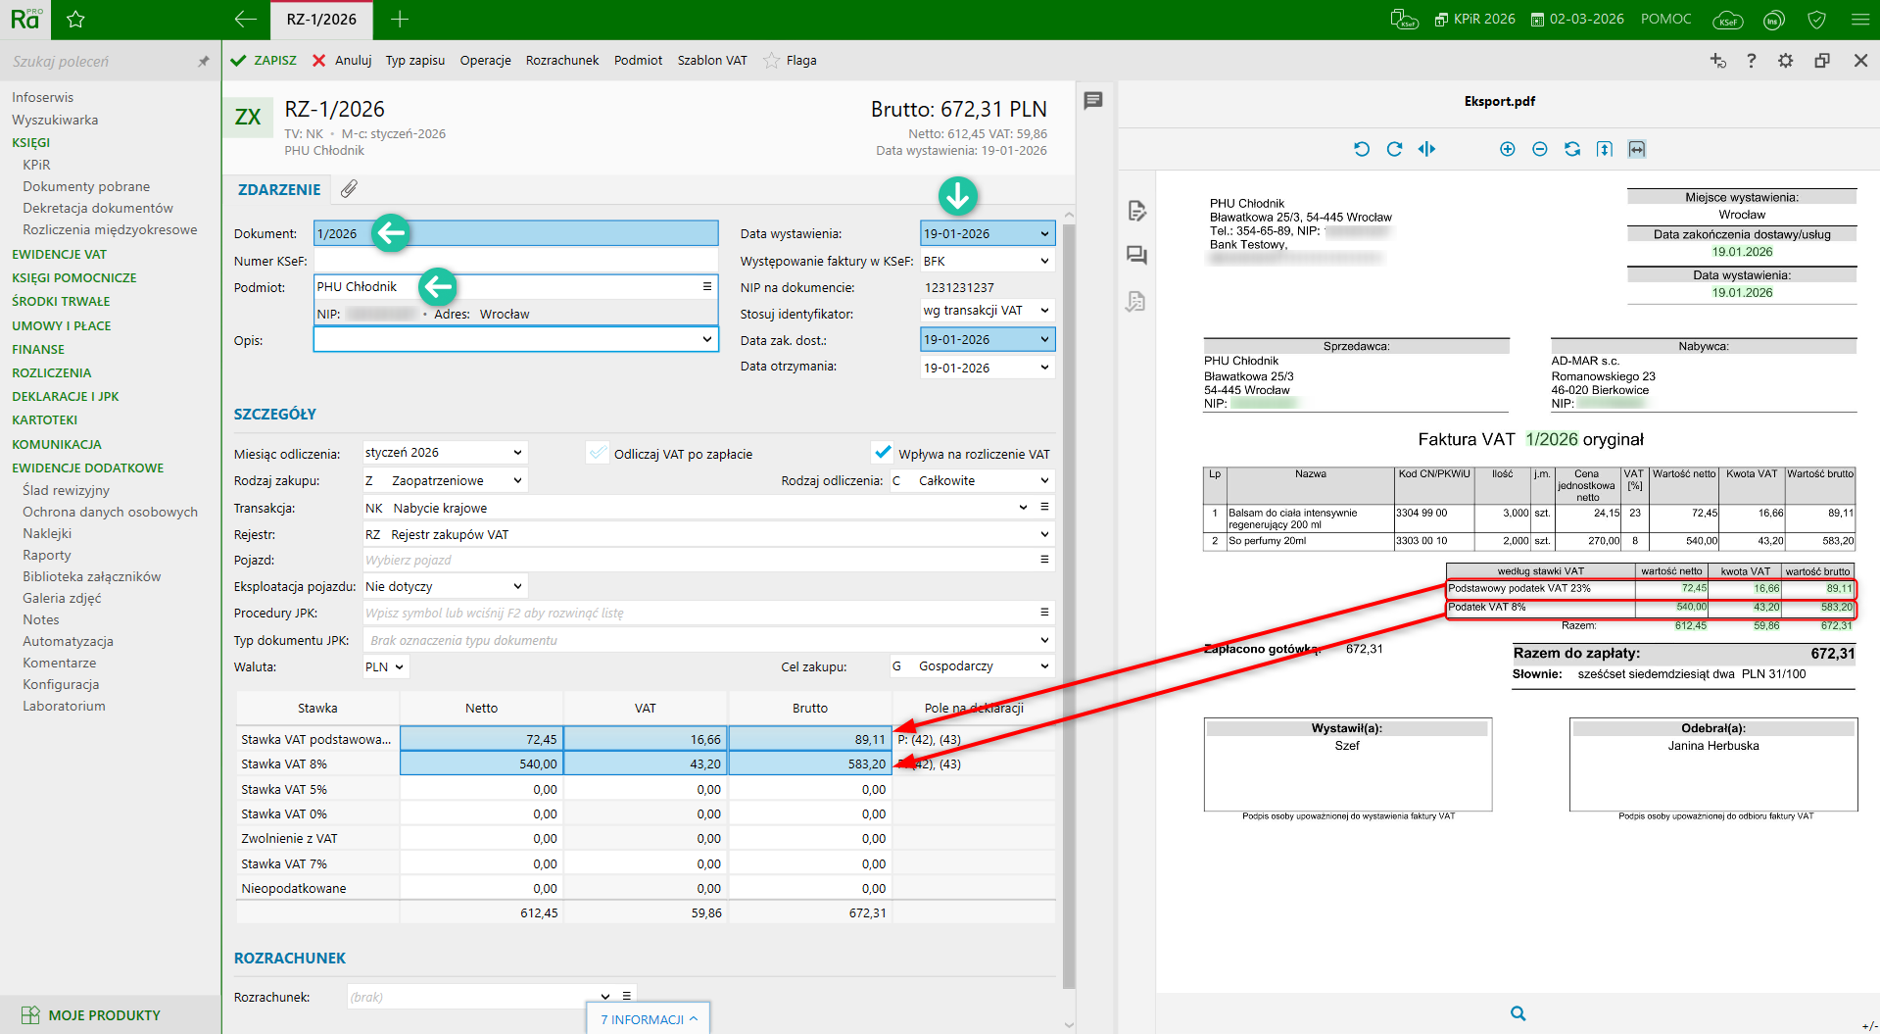This screenshot has width=1880, height=1034.
Task: Rotate the PDF preview left
Action: 1362,149
